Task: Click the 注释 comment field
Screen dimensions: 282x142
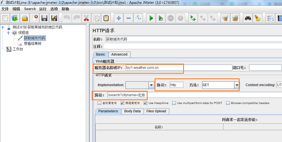Action: [x=193, y=46]
